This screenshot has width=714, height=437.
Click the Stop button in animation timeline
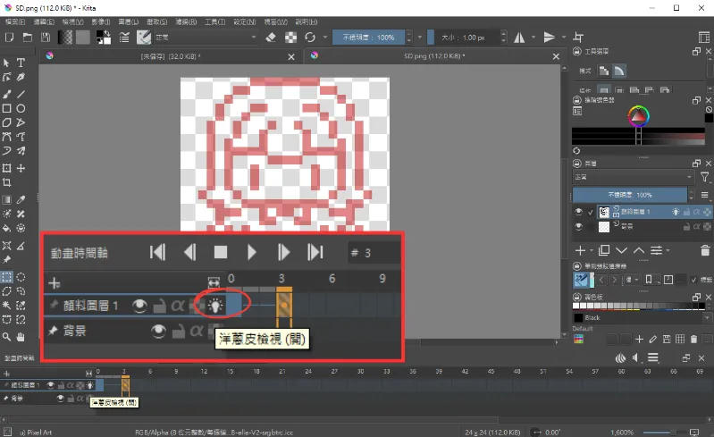coord(221,253)
